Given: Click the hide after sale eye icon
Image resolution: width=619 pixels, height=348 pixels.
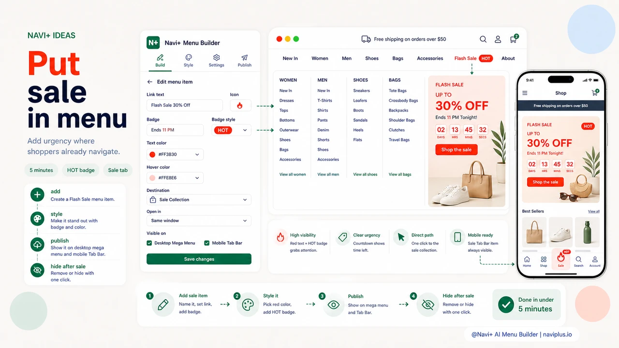Looking at the screenshot, I should (x=37, y=270).
